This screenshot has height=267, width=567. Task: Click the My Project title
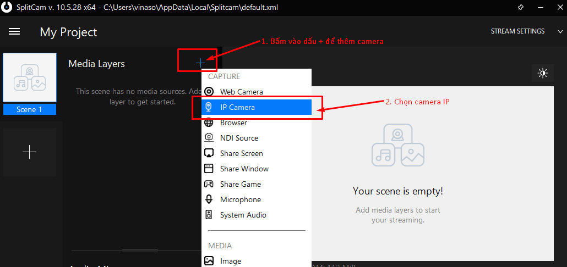point(68,32)
